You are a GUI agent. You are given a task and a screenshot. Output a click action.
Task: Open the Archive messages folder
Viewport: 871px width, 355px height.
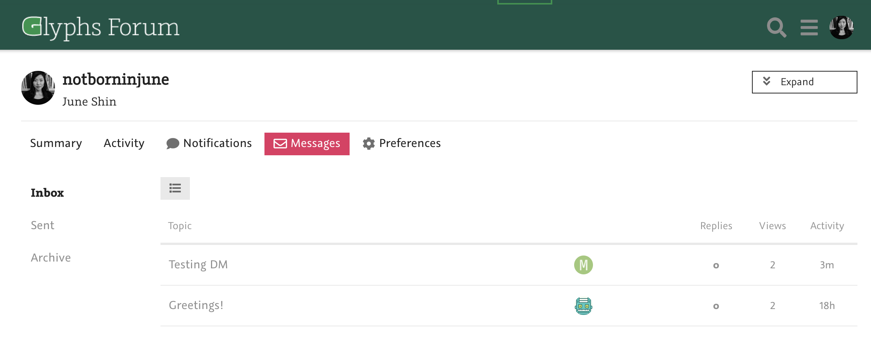coord(51,258)
